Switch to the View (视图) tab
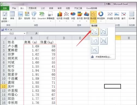137x105 pixels. (x=68, y=8)
